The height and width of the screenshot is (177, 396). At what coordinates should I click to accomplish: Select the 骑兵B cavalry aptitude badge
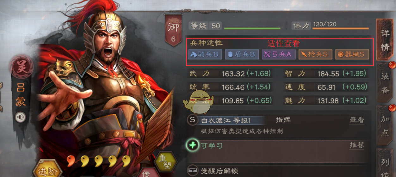click(x=205, y=54)
